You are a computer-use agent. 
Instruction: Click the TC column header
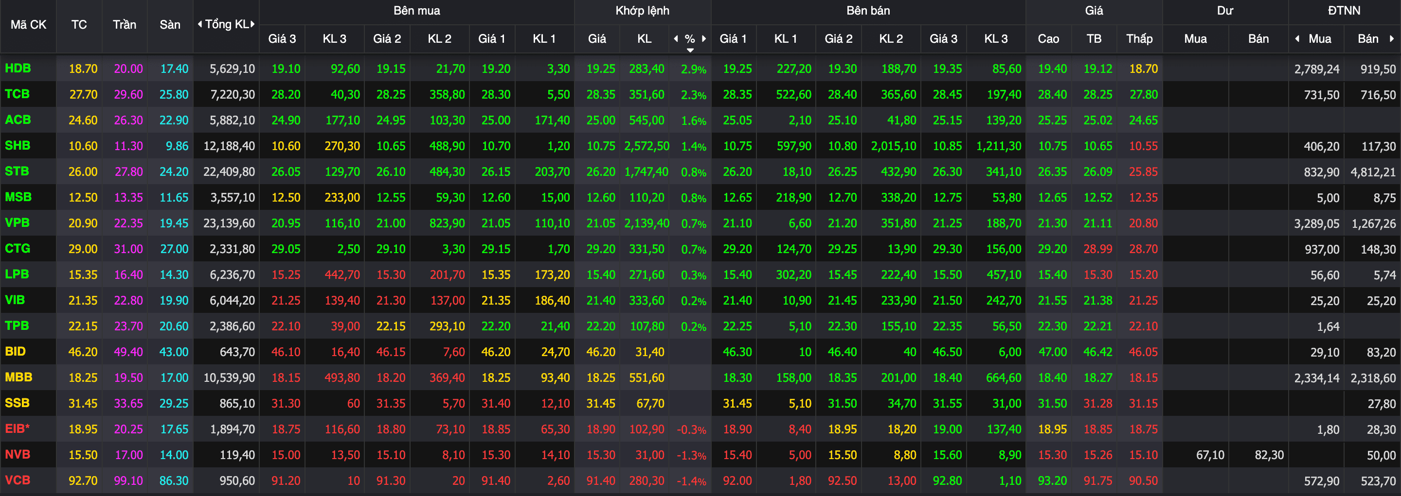click(79, 24)
